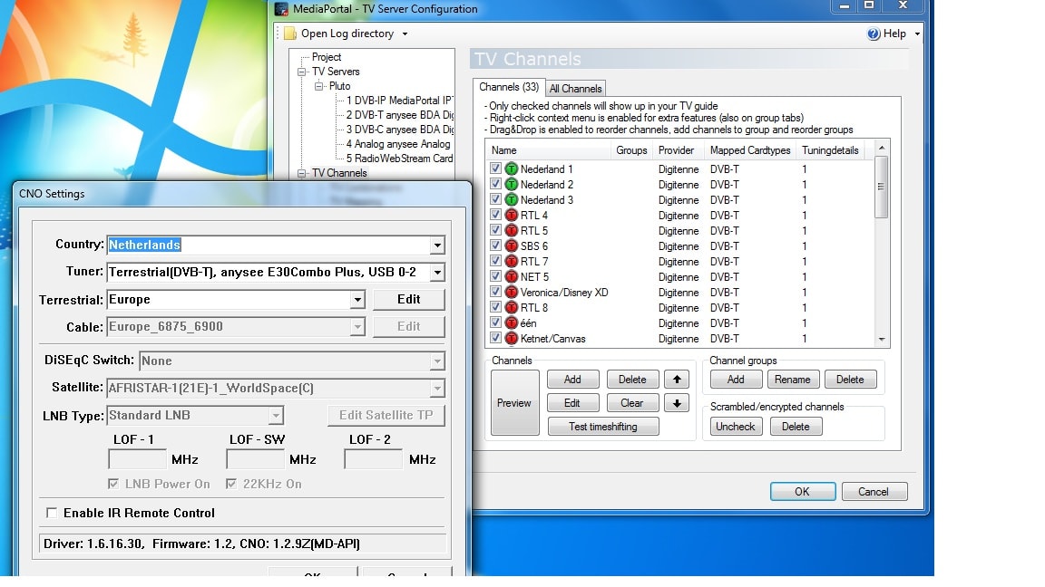Click Uncheck for scrambled channels

click(x=735, y=427)
